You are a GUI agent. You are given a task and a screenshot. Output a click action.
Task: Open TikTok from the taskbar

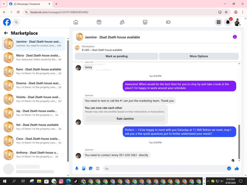point(76,181)
